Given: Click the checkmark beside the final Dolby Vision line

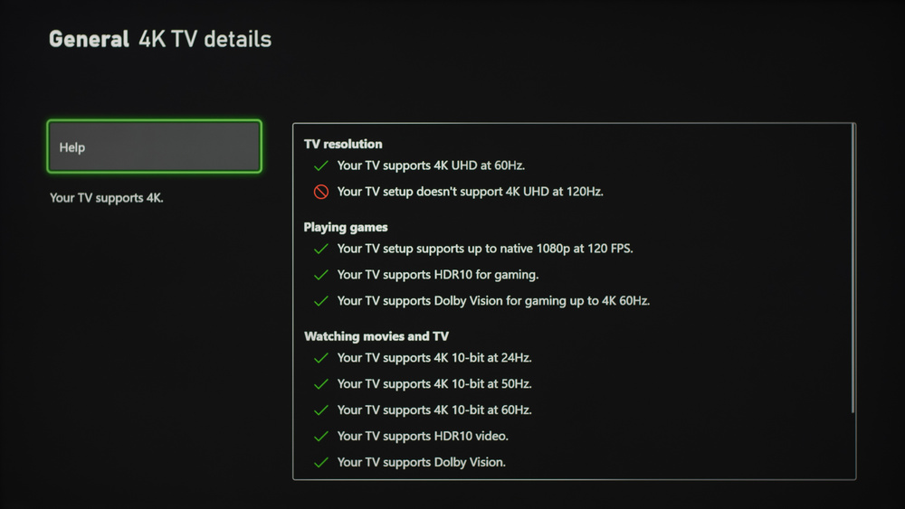Looking at the screenshot, I should (320, 463).
